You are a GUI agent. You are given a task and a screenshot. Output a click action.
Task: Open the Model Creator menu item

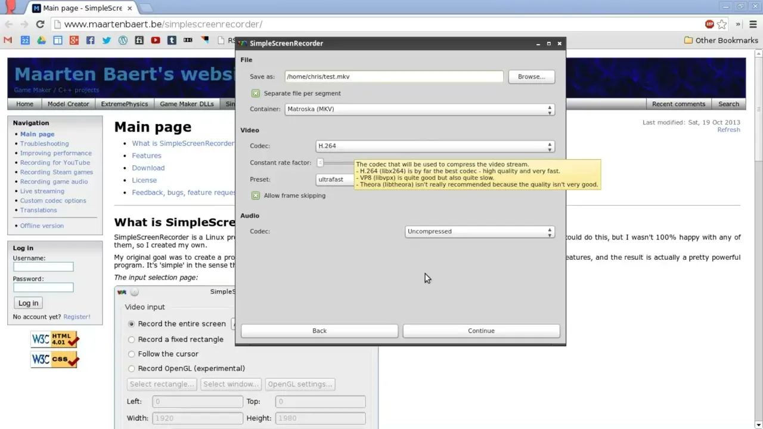[68, 104]
